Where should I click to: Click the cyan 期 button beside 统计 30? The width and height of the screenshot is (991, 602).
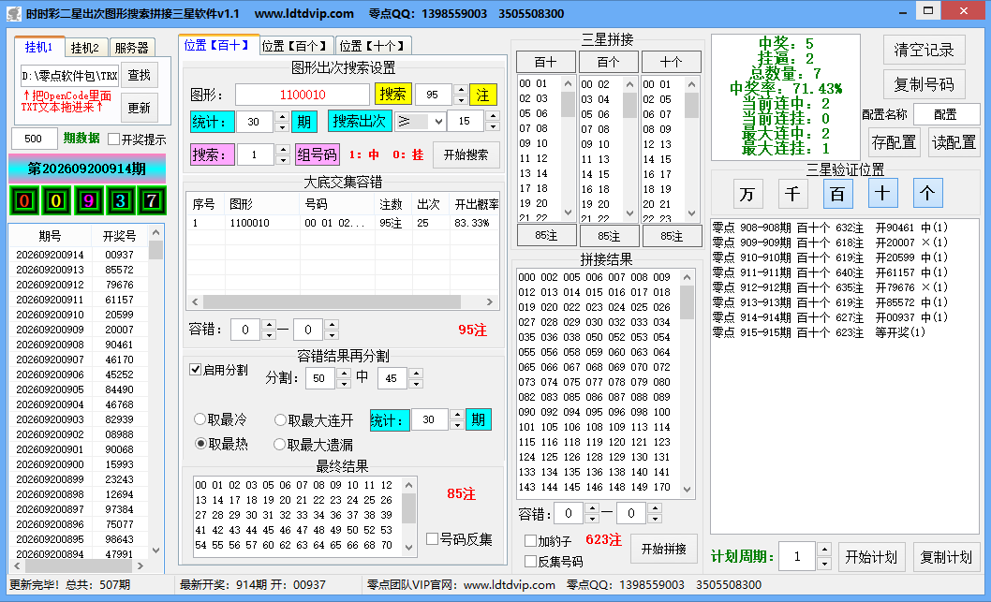pyautogui.click(x=304, y=122)
